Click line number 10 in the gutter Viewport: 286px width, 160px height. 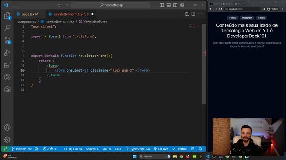(22, 70)
